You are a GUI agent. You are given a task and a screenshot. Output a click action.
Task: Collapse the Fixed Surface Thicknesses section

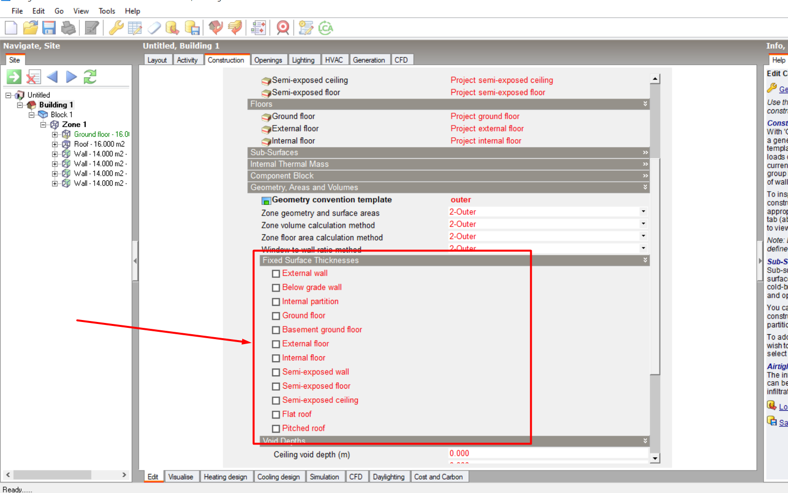pos(645,260)
